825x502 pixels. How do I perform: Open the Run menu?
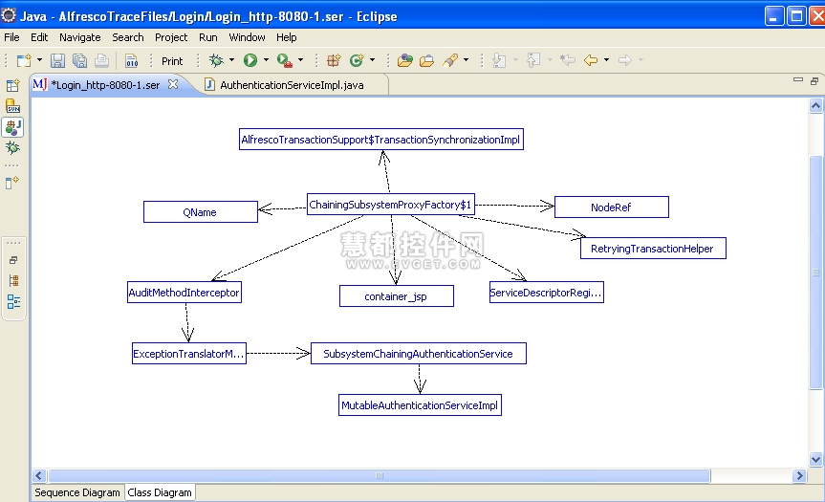pos(207,37)
